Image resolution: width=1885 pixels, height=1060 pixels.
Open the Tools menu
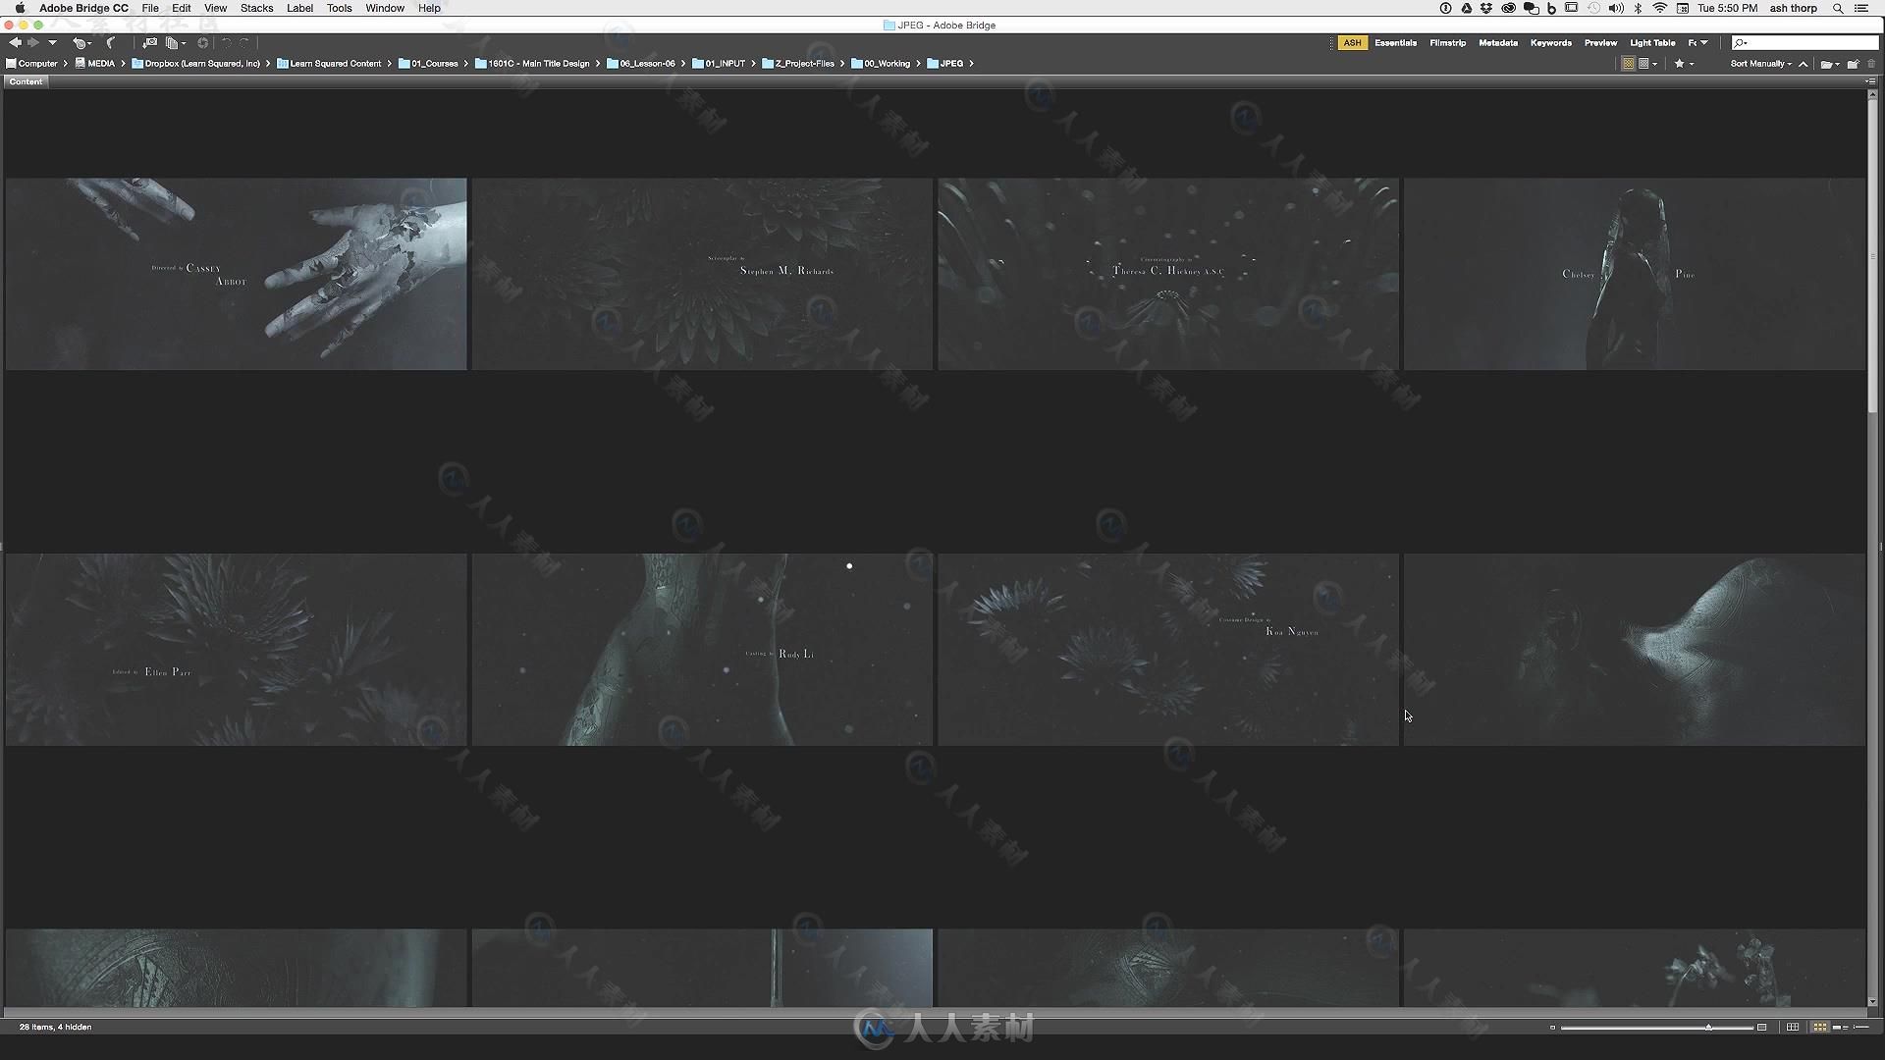[339, 8]
